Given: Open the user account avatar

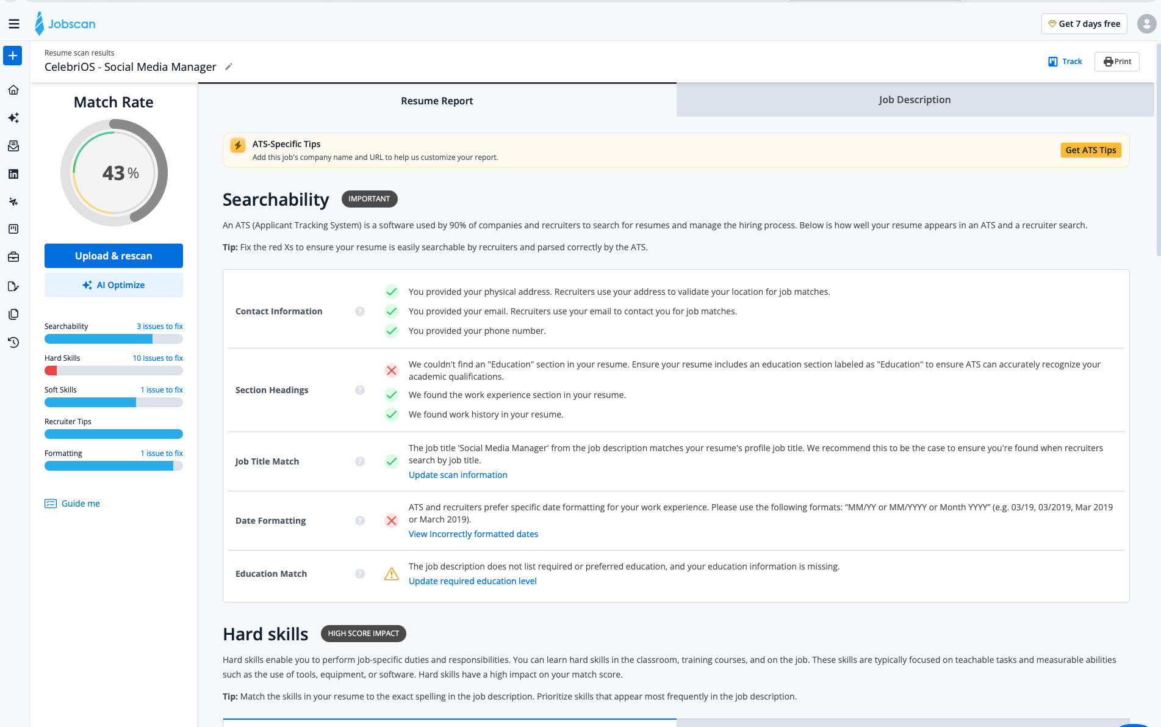Looking at the screenshot, I should coord(1146,24).
